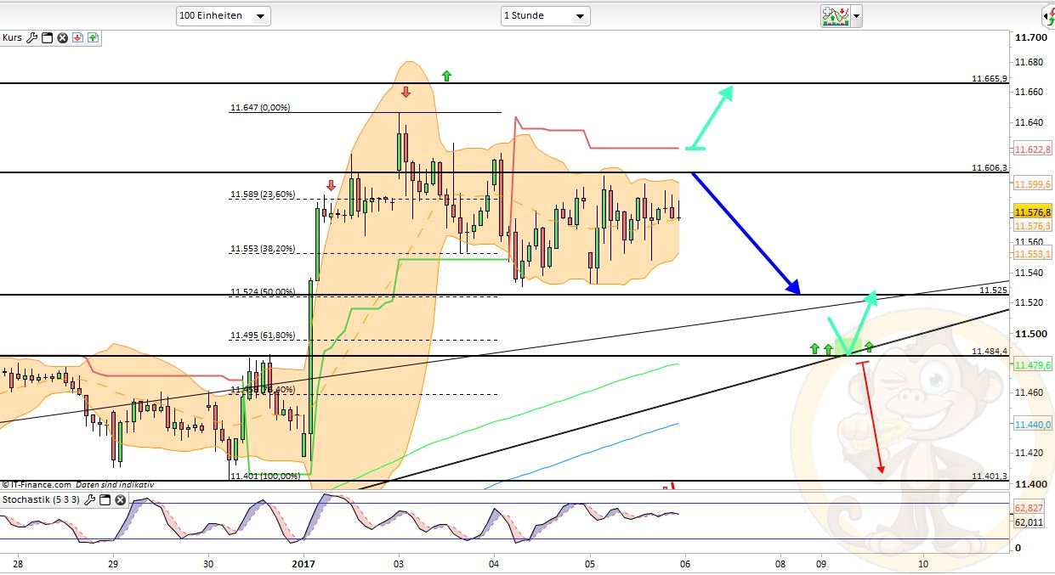This screenshot has width=1055, height=575.
Task: Click the 29 date label on time axis
Action: click(112, 562)
